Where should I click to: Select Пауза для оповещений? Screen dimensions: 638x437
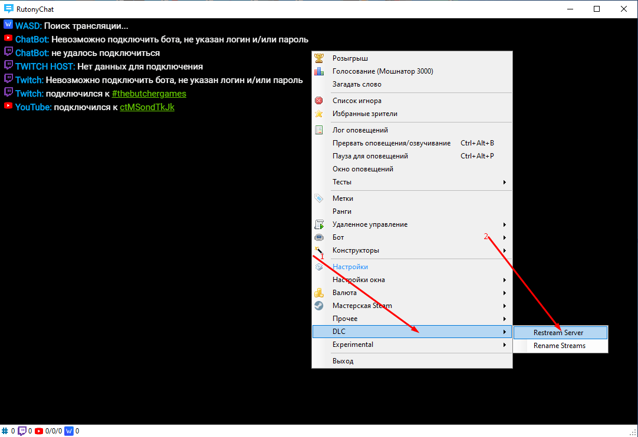[412, 156]
